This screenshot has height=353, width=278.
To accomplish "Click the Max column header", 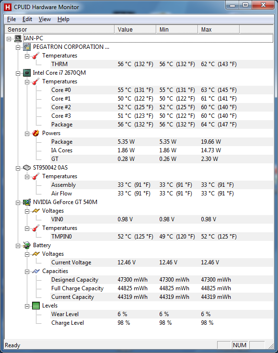I will (219, 30).
